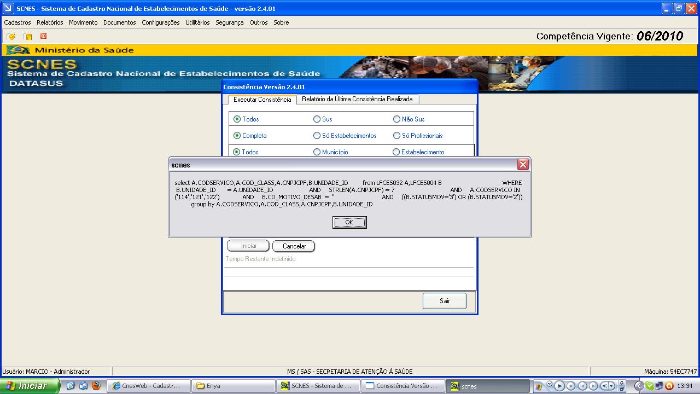Click Media Player mute speaker icon
Screen dimensions: 700x394
604,386
